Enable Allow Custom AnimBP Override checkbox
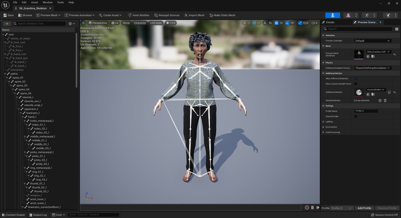 tap(356, 84)
